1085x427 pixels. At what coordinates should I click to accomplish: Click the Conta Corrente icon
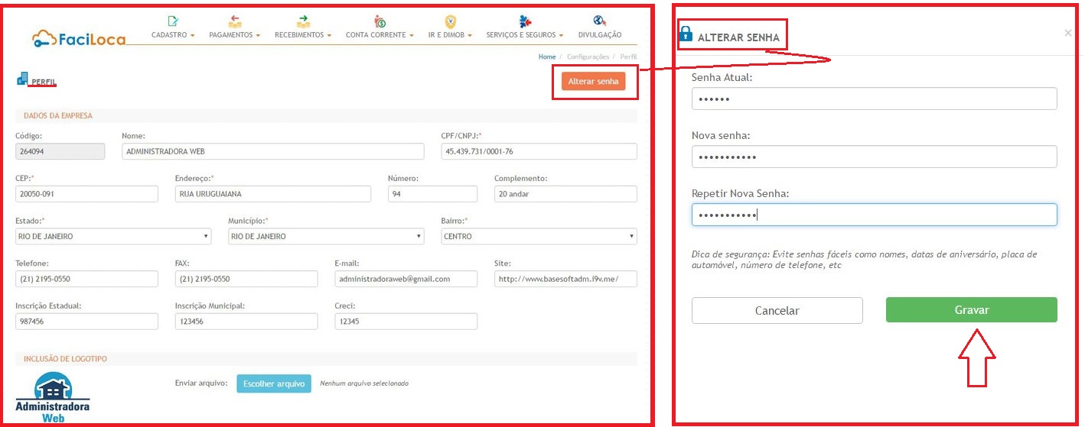pyautogui.click(x=380, y=21)
